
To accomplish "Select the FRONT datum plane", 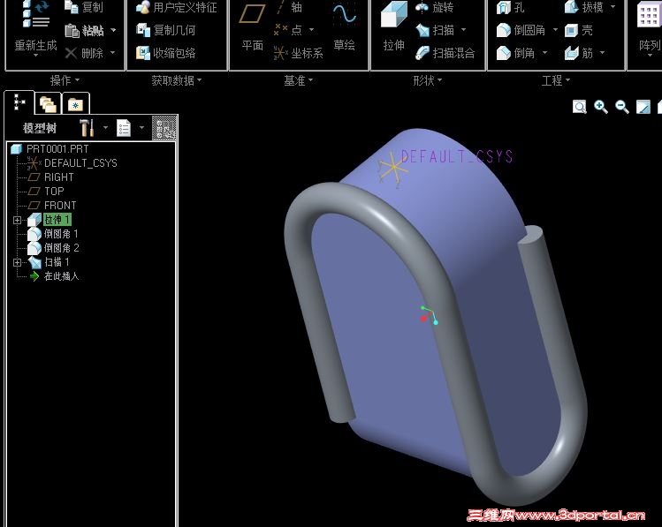I will [x=52, y=206].
